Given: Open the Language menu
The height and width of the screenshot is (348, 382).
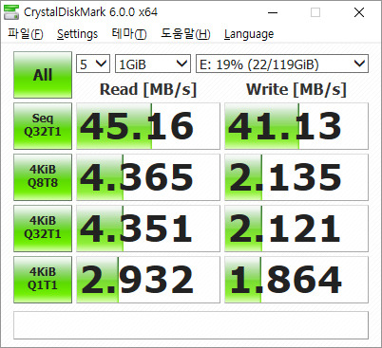Looking at the screenshot, I should point(249,34).
